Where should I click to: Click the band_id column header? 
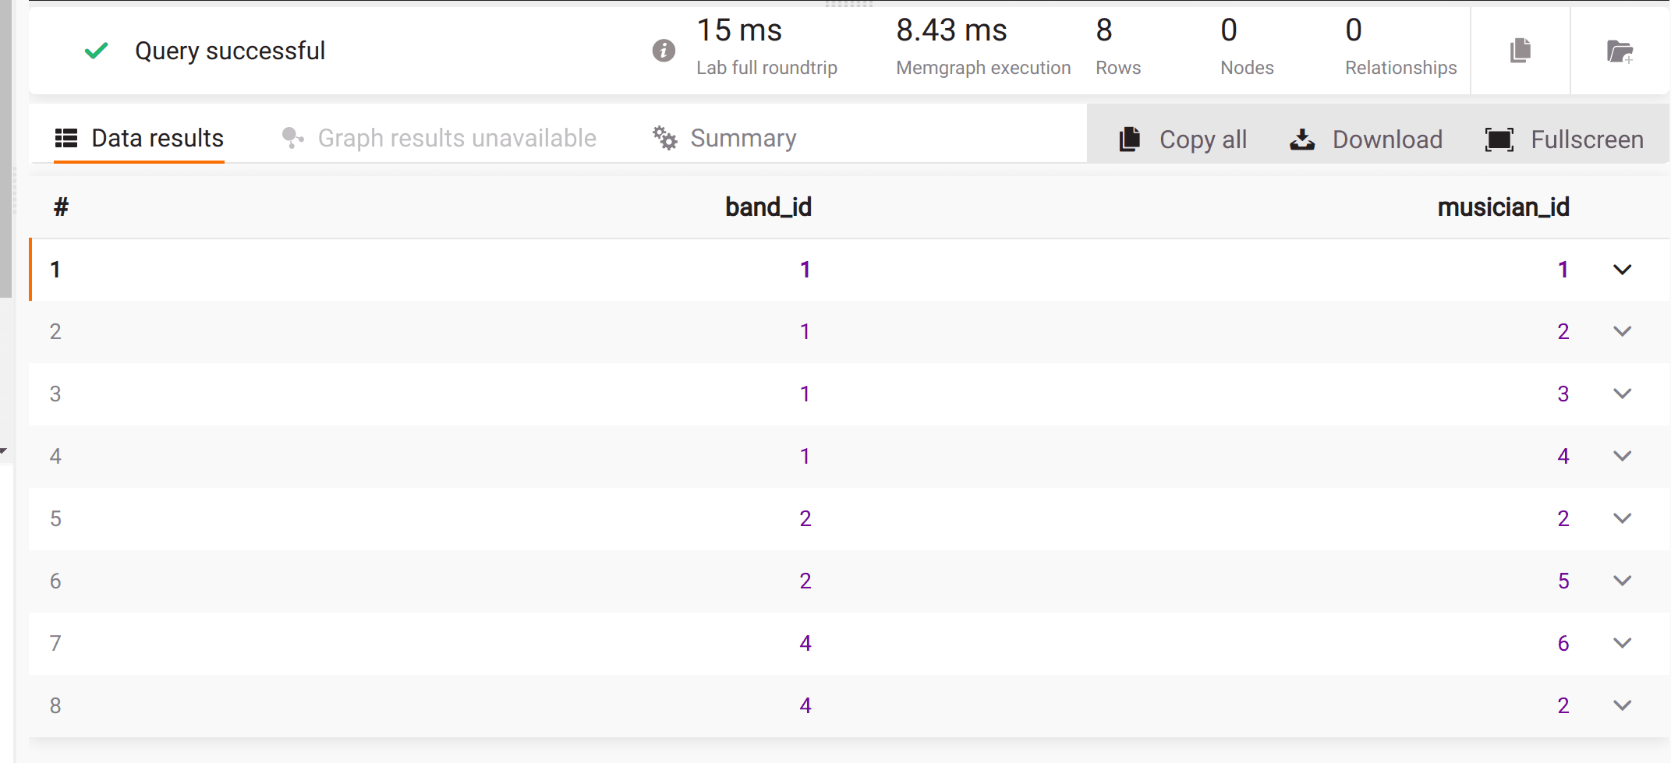coord(768,207)
